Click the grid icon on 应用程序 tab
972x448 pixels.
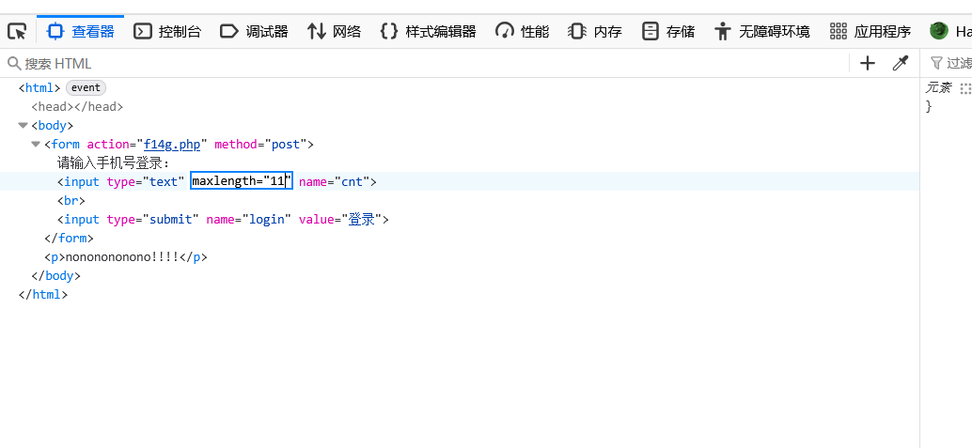tap(839, 31)
